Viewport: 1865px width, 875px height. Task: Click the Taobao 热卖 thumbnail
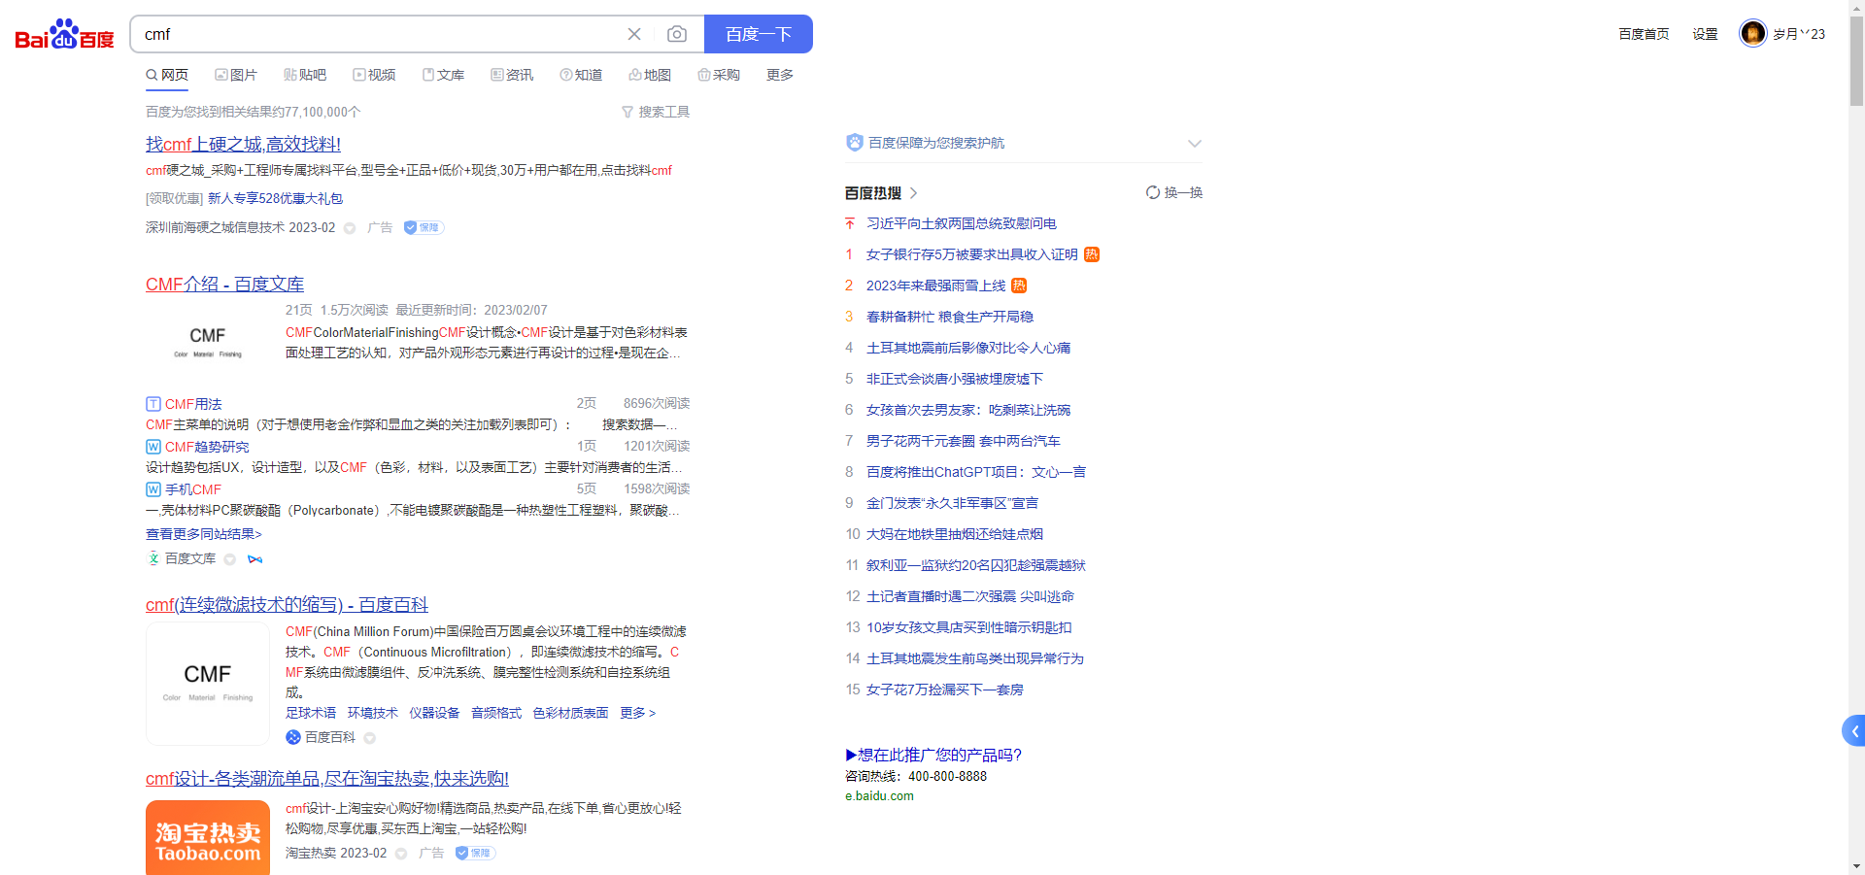pyautogui.click(x=207, y=837)
